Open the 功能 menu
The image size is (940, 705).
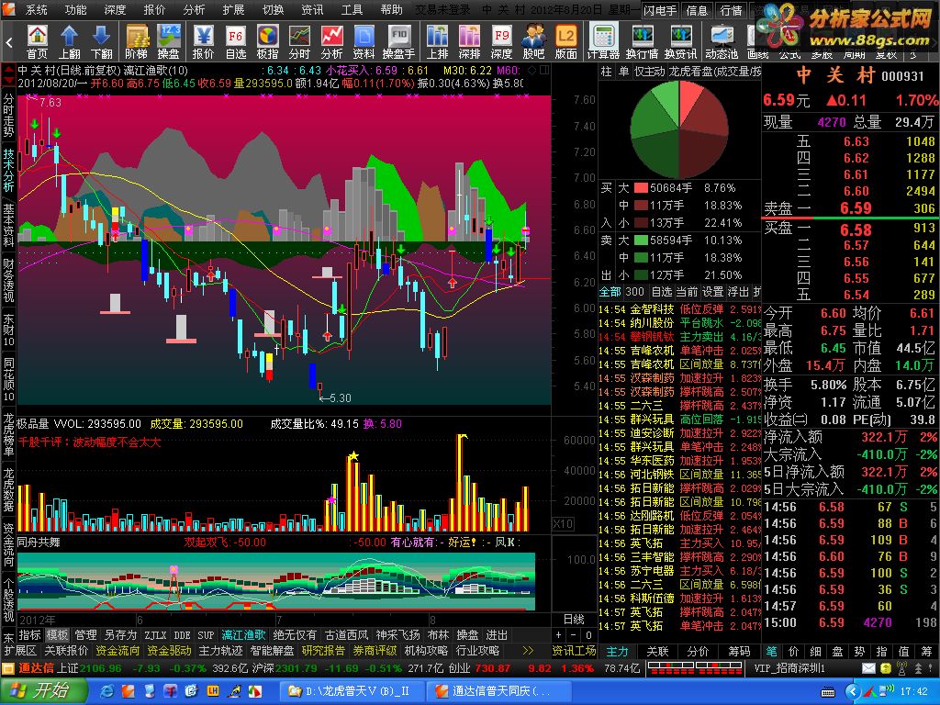click(75, 9)
